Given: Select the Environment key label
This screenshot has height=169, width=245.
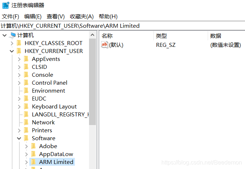Looking at the screenshot, I should [x=48, y=91].
